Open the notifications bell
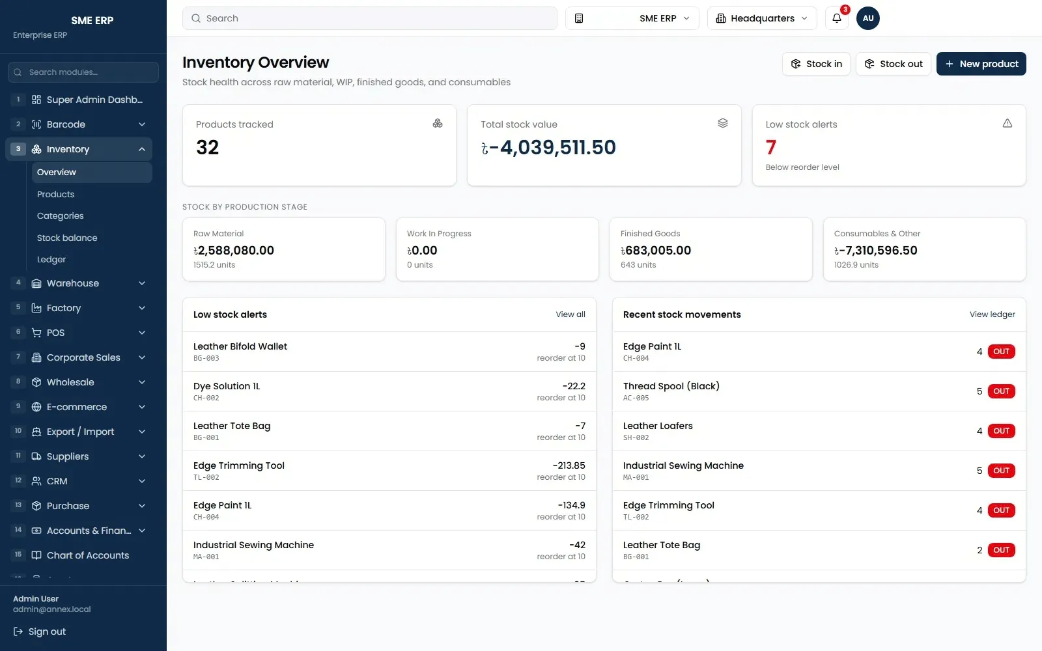Screen dimensions: 1042x651 pyautogui.click(x=837, y=18)
